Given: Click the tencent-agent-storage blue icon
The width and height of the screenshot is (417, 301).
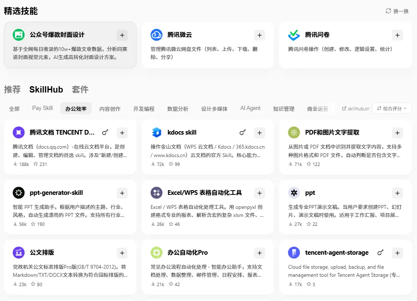Looking at the screenshot, I should (294, 253).
